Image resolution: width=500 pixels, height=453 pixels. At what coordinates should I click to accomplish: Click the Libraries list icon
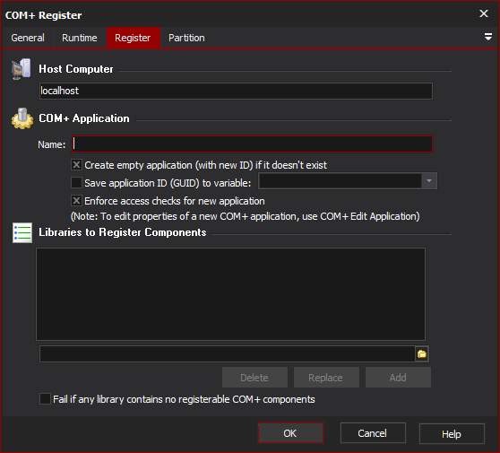22,232
